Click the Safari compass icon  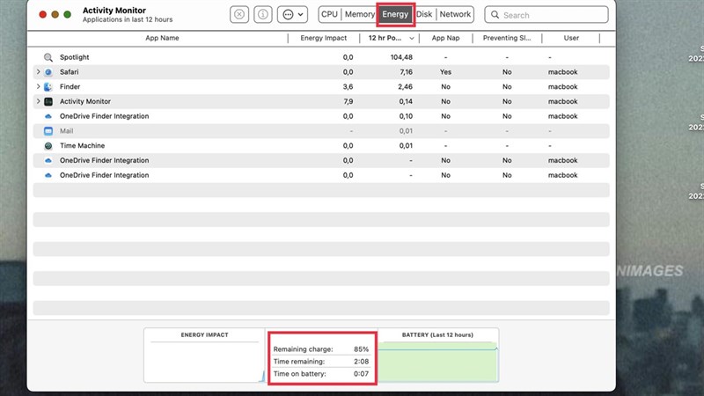tap(48, 72)
